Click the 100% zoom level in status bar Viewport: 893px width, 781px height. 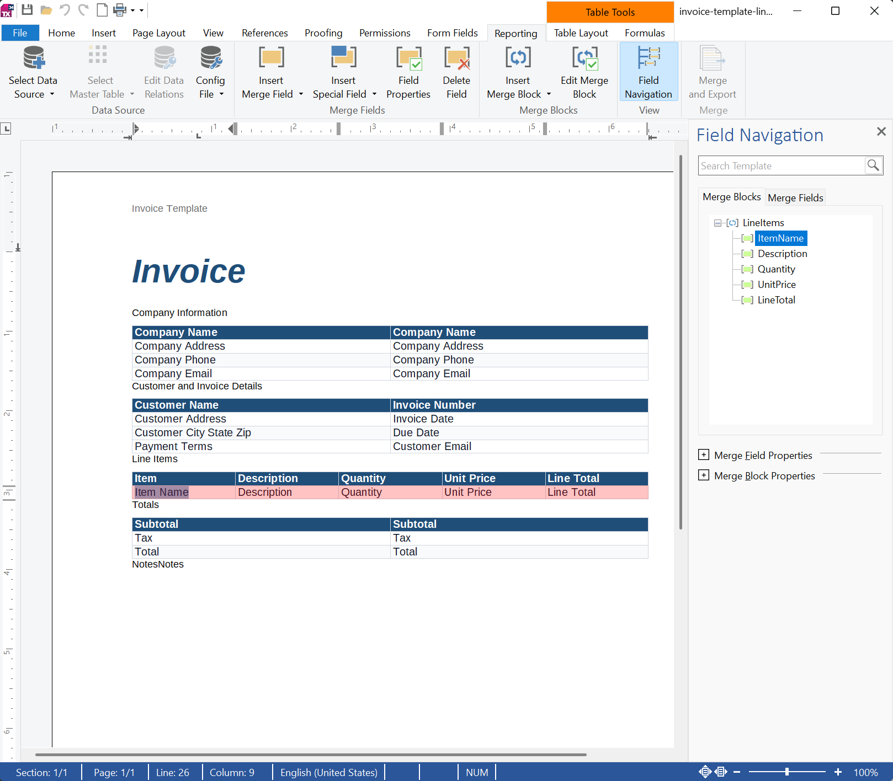[865, 772]
